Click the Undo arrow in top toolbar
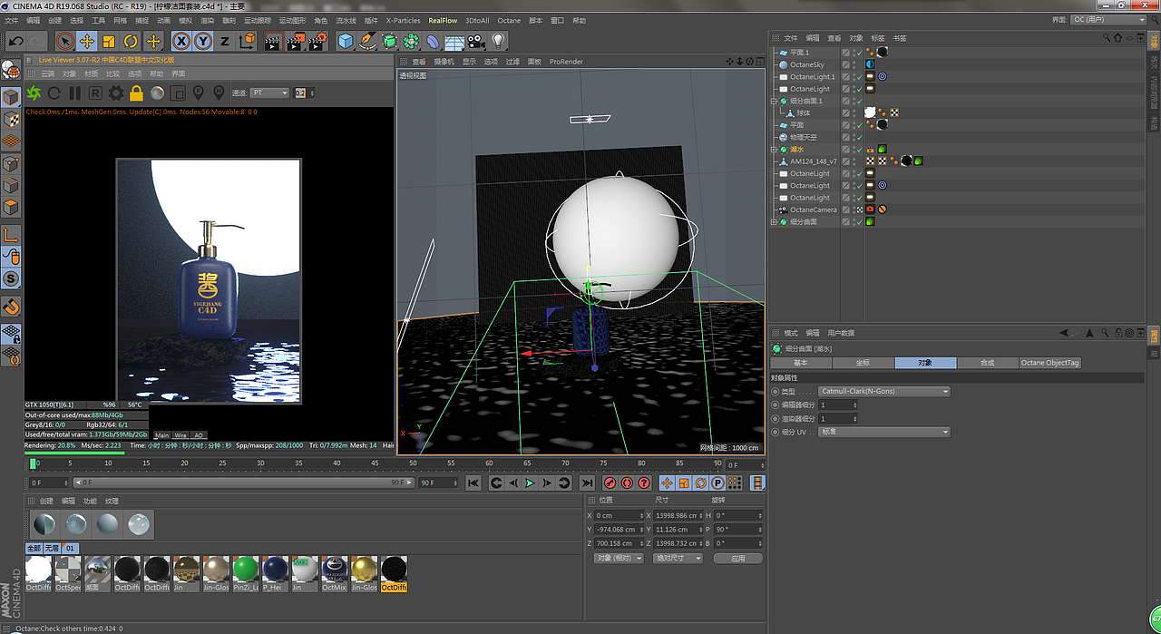 (15, 41)
